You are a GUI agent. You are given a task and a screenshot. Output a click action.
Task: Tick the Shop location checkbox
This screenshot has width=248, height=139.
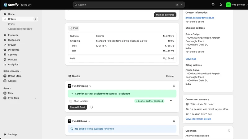coord(71,101)
